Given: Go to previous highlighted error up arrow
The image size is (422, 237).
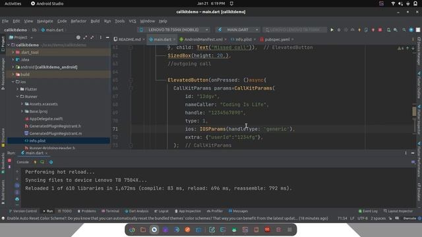Looking at the screenshot, I should [407, 48].
